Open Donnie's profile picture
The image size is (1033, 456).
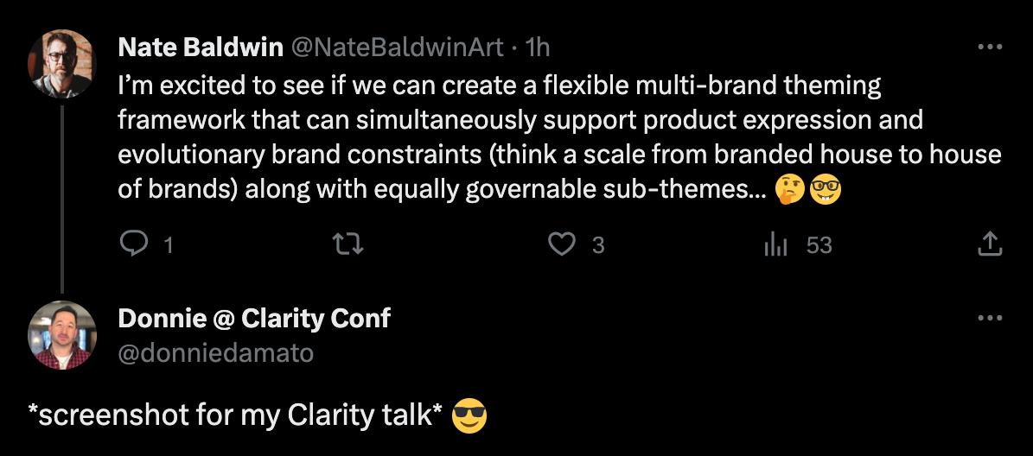click(x=62, y=336)
